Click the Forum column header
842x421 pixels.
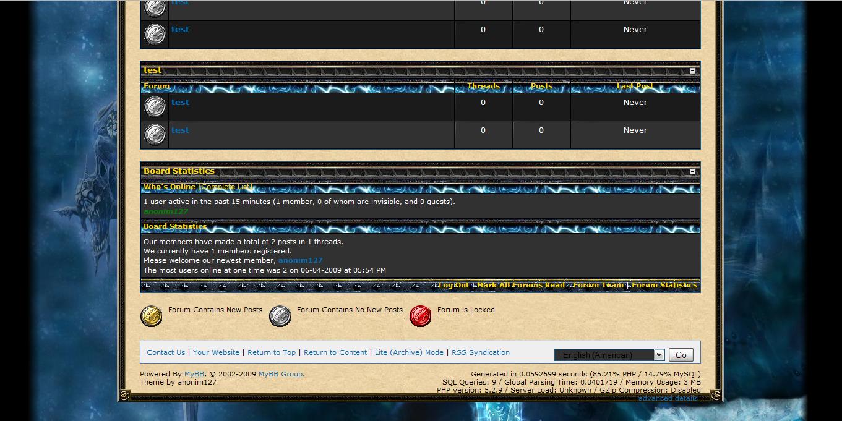(157, 86)
